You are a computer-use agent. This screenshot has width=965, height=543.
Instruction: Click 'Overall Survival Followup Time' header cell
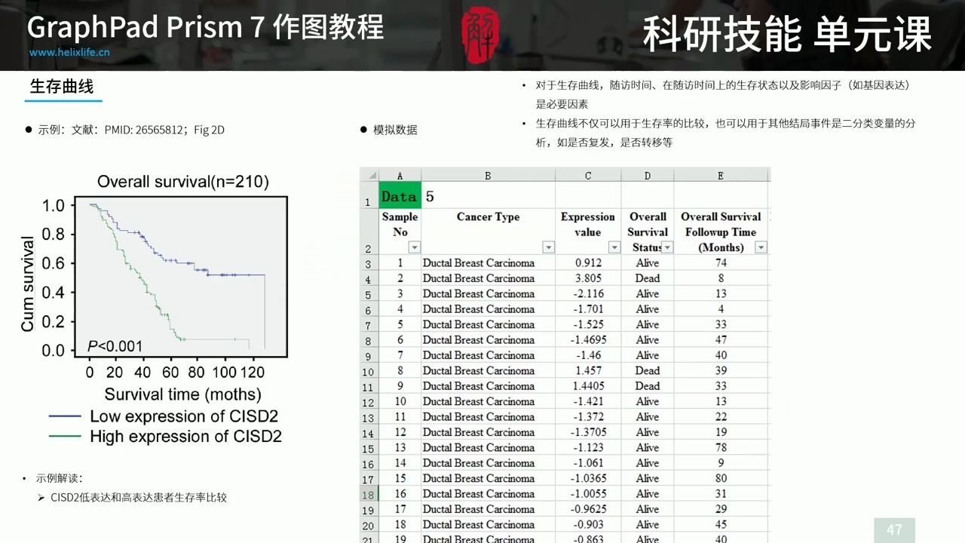(721, 232)
